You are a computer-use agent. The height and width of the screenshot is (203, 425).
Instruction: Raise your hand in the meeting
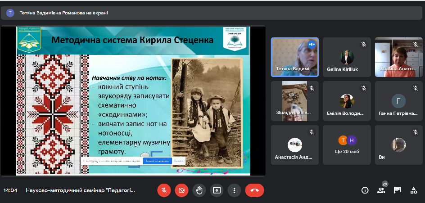[x=199, y=190]
